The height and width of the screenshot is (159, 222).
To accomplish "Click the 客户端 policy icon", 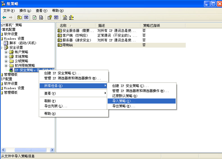I will tap(60, 35).
